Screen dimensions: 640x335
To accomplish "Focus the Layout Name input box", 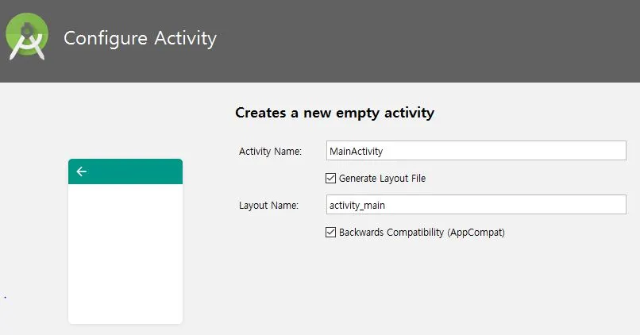I will [x=476, y=205].
